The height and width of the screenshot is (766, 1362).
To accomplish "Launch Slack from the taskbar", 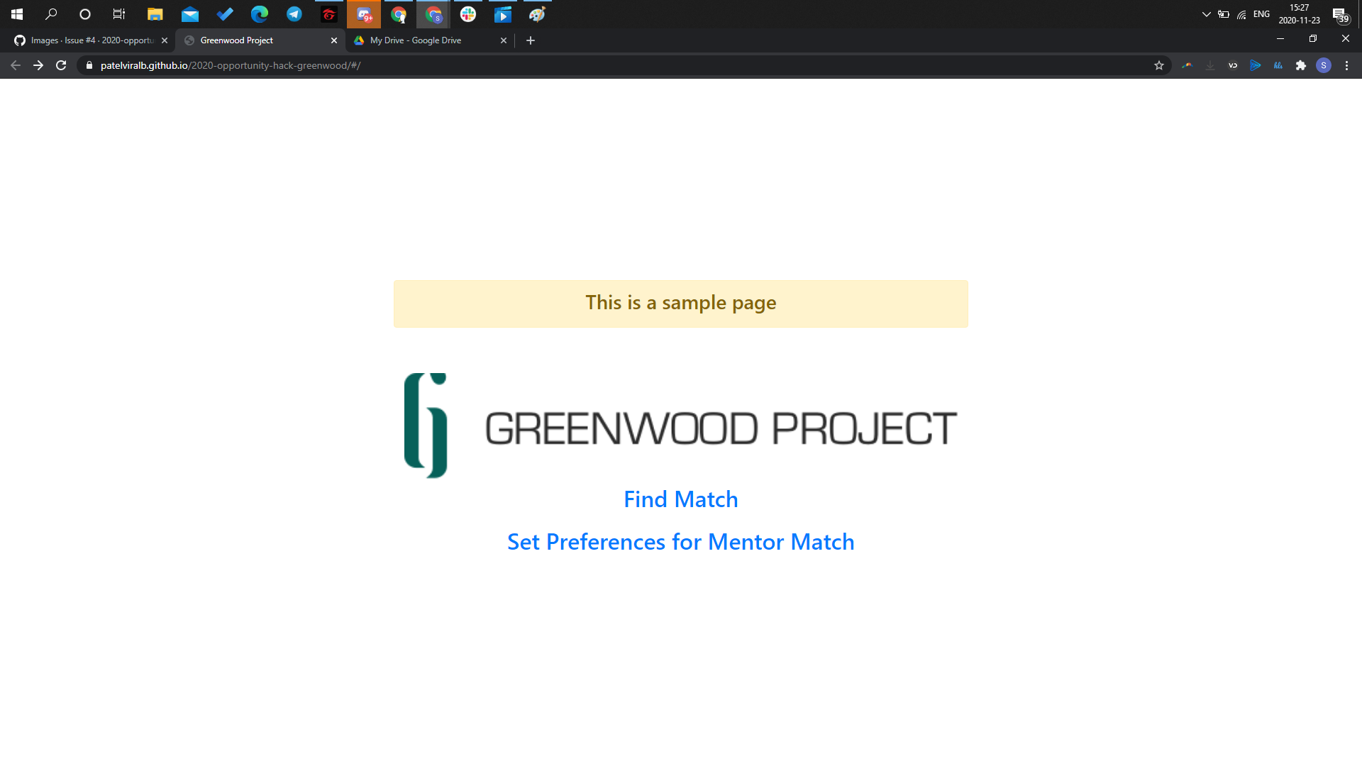I will coord(468,14).
